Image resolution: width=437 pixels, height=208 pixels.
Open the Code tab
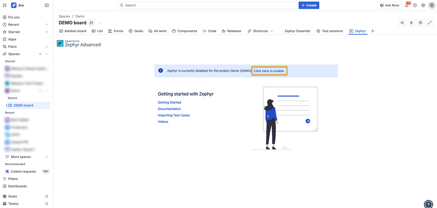point(209,31)
